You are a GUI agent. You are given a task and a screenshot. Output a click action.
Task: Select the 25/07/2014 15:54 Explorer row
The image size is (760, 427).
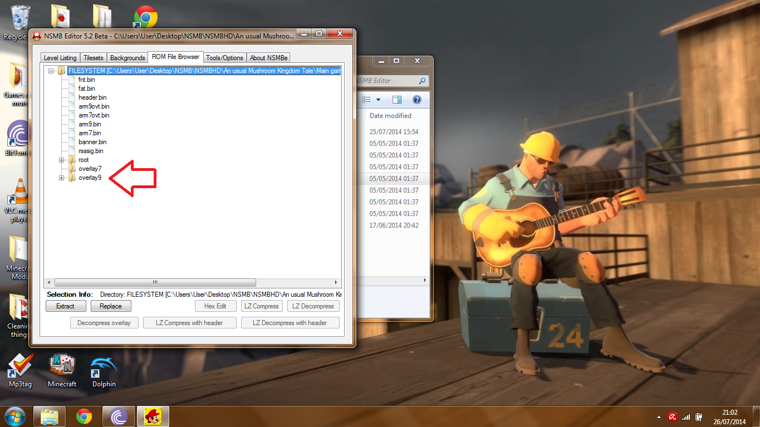point(394,132)
